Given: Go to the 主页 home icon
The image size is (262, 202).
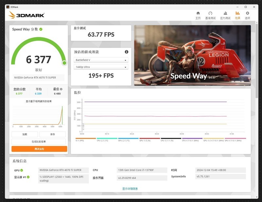Looking at the screenshot, I should pos(198,15).
